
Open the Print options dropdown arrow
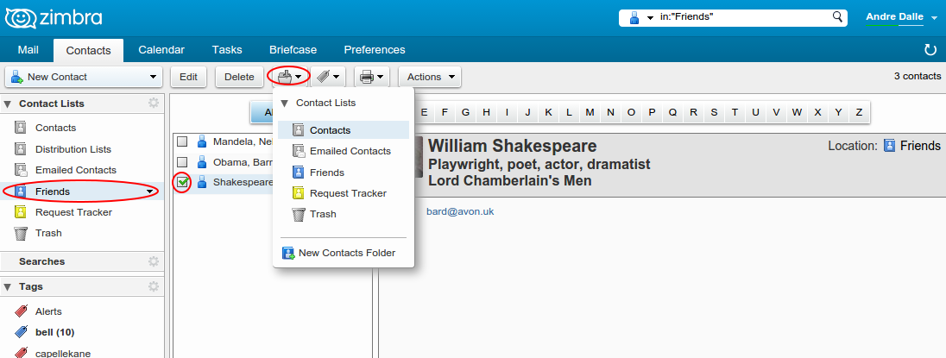click(382, 77)
